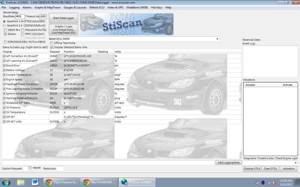Click the Actuators button beside Clear DTCs
300x187 pixels.
point(289,169)
